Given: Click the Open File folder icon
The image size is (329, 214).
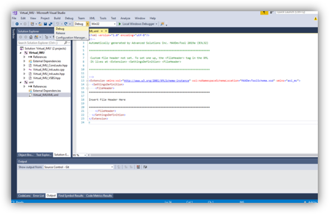Looking at the screenshot, I should tap(40, 24).
